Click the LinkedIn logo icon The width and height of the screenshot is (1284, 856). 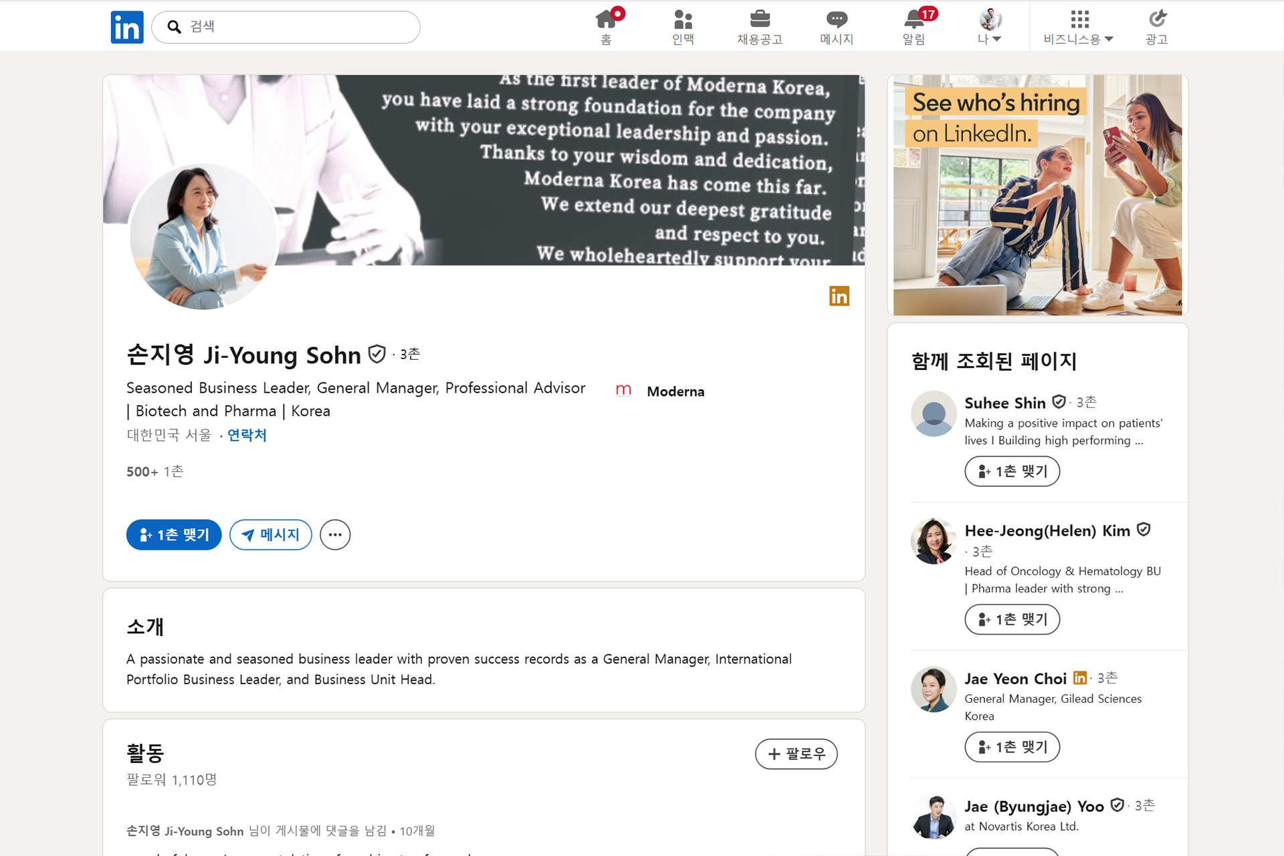(127, 27)
